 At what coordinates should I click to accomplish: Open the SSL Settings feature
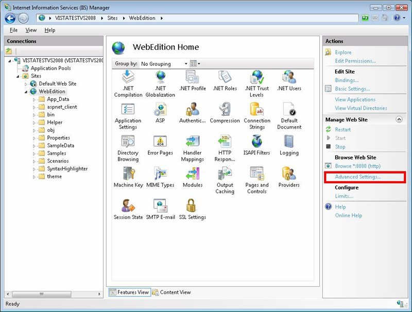point(193,210)
